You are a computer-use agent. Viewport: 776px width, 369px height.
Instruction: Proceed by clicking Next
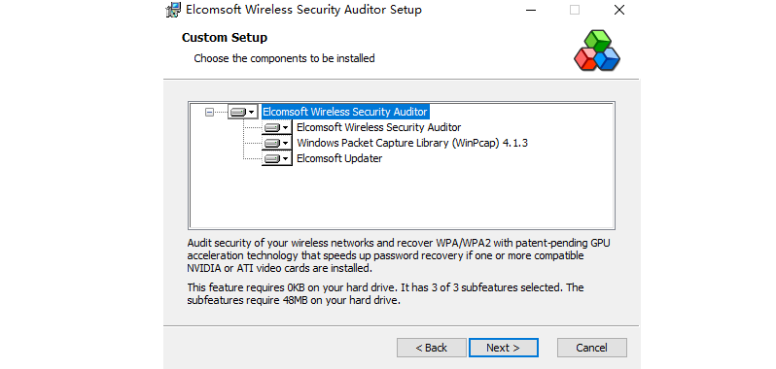click(504, 348)
